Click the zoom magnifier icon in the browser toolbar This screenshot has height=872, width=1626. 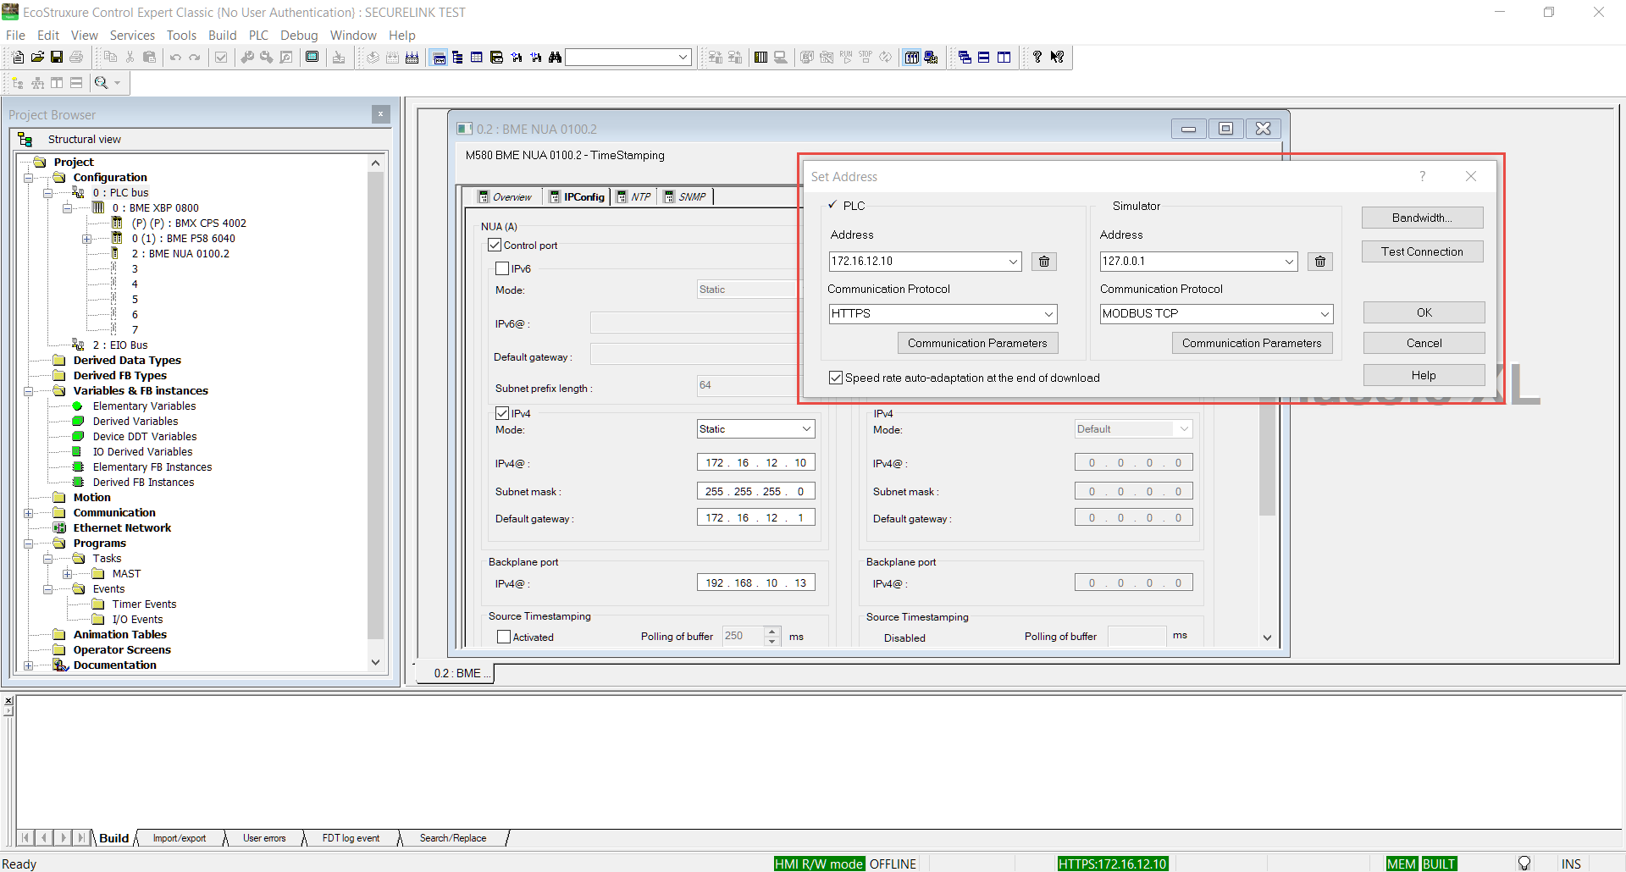point(102,83)
